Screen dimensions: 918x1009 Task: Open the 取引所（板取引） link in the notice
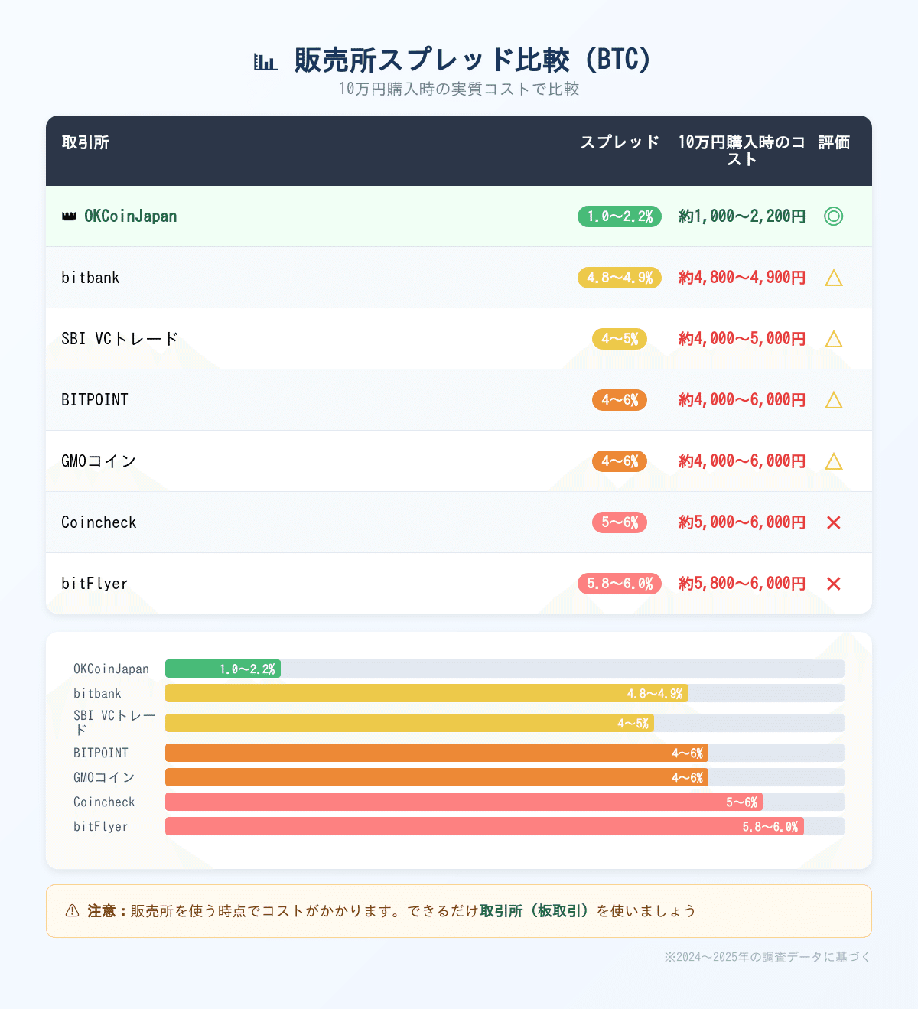535,910
